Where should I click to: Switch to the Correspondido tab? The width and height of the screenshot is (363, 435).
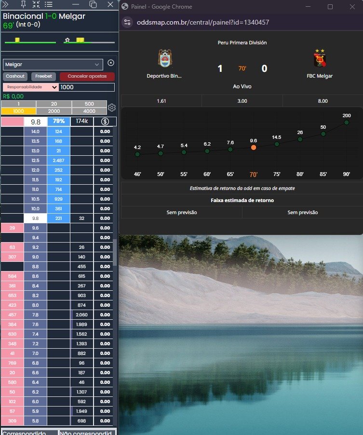pos(30,433)
